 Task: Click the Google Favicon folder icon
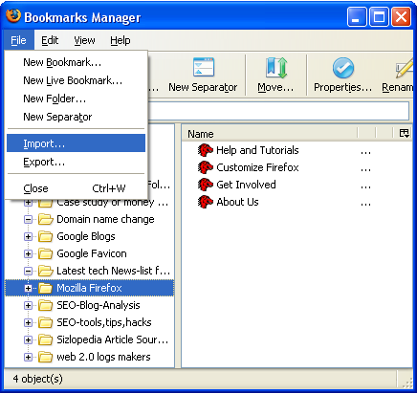coord(45,253)
